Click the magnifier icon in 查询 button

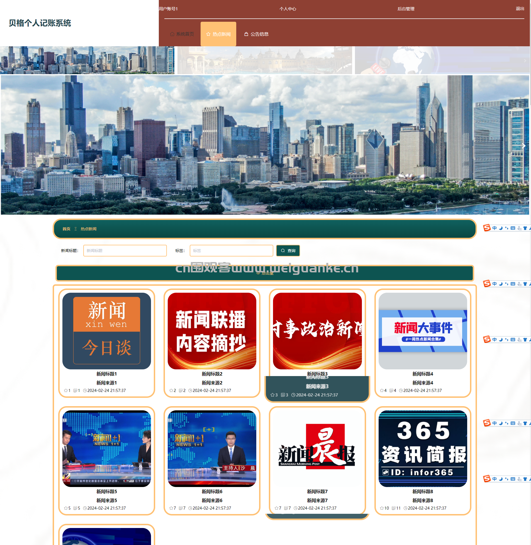[x=283, y=251]
